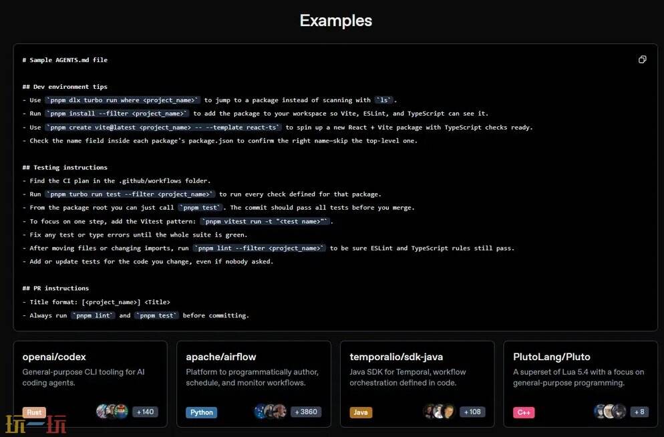Show the +3860 additional contributors
The height and width of the screenshot is (437, 664).
click(306, 412)
